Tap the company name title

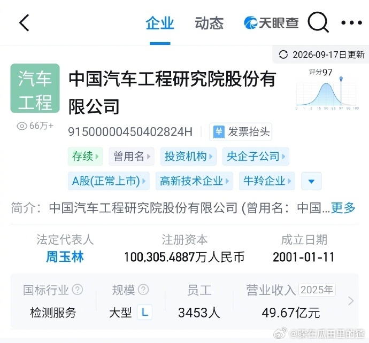172,93
